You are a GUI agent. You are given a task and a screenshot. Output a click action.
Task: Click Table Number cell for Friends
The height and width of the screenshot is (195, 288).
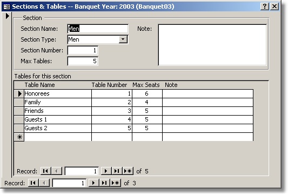pyautogui.click(x=112, y=111)
